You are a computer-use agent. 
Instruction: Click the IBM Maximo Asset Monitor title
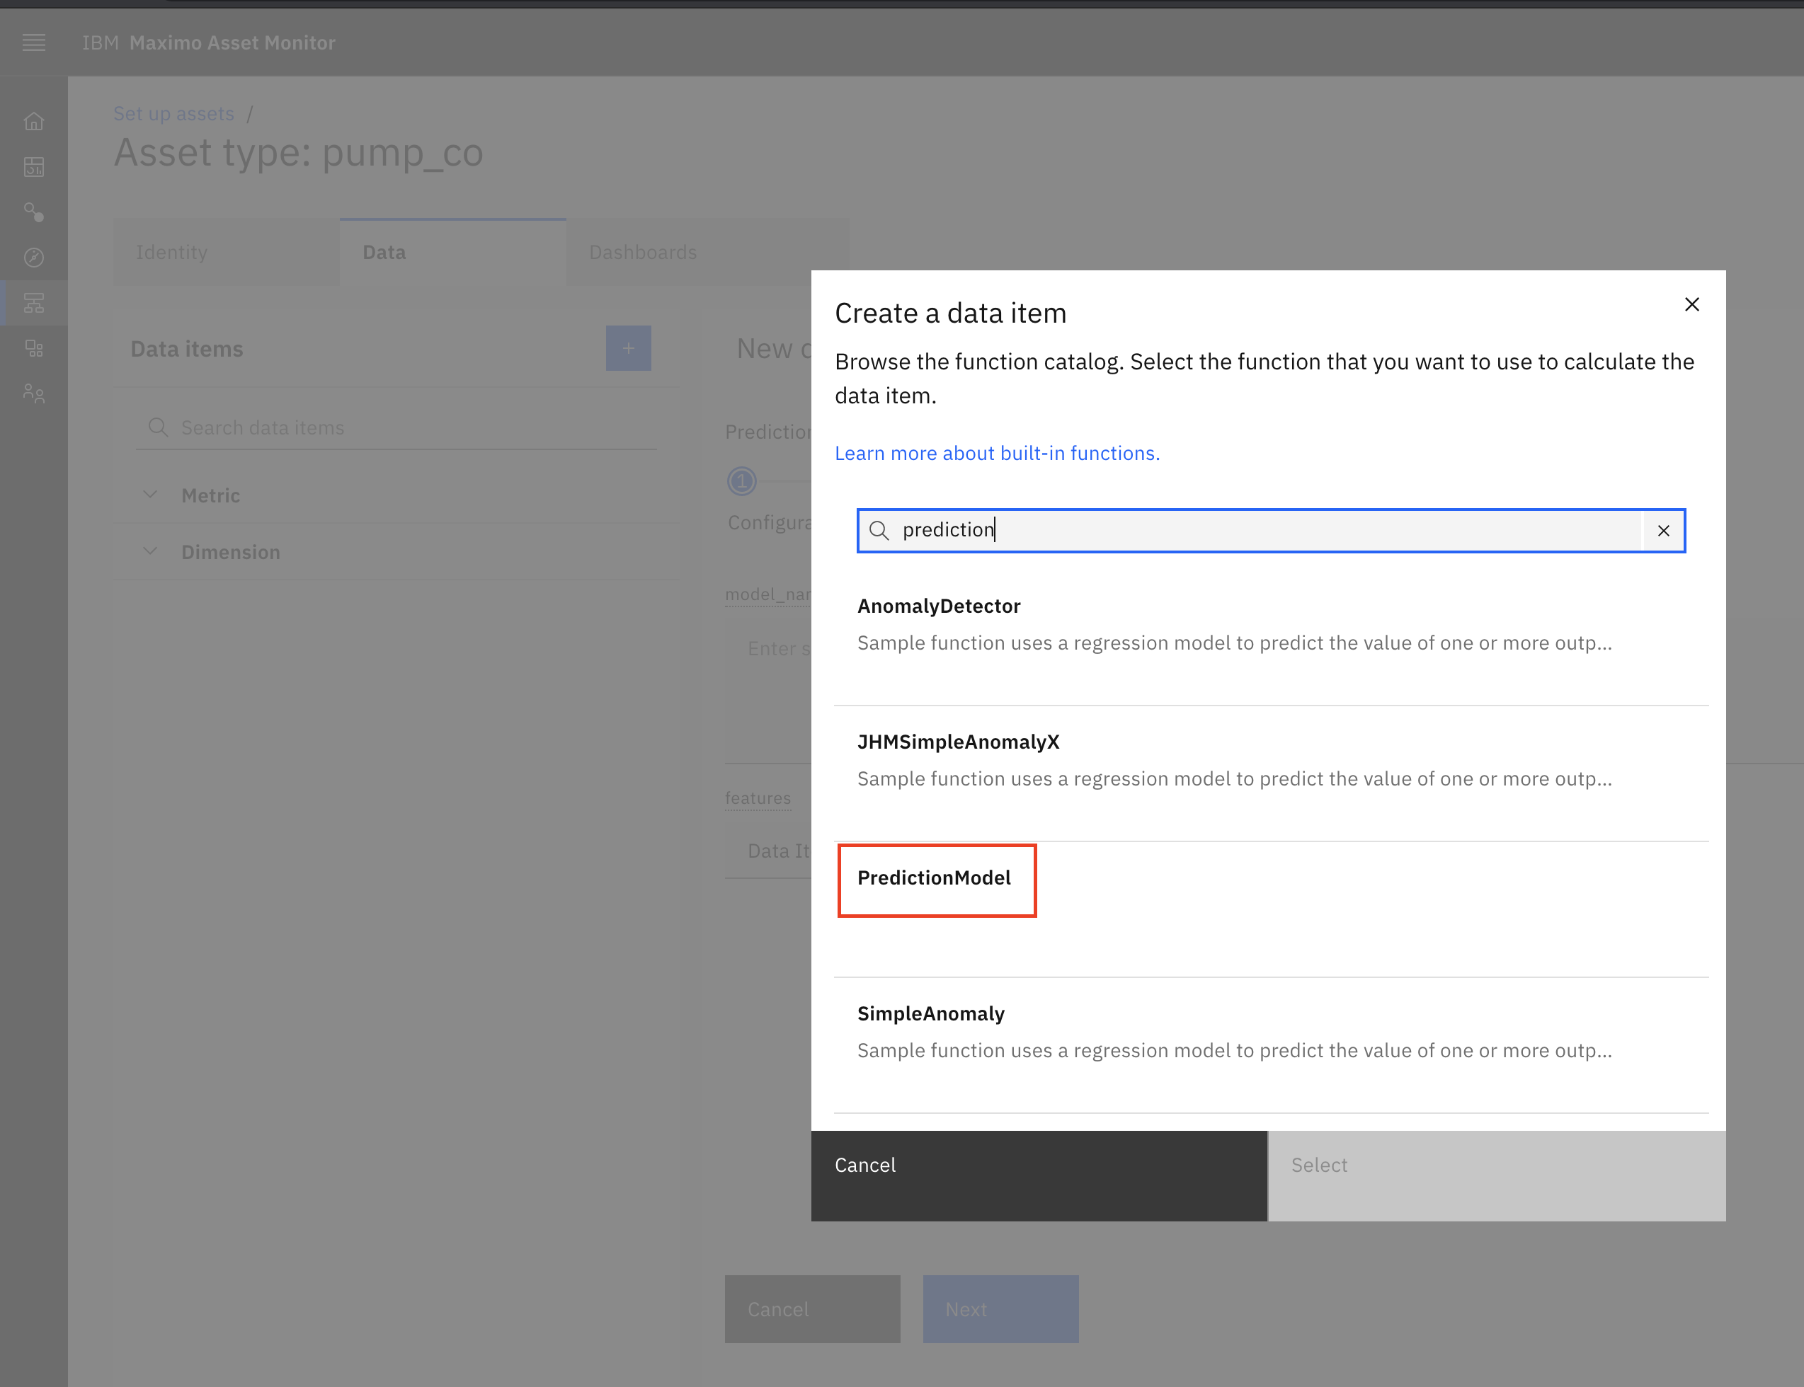point(209,43)
